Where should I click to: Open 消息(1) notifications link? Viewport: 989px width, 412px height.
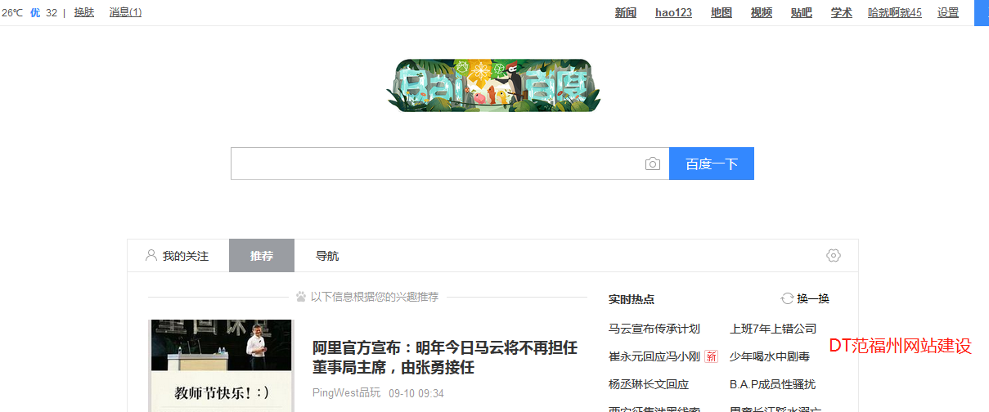click(125, 12)
